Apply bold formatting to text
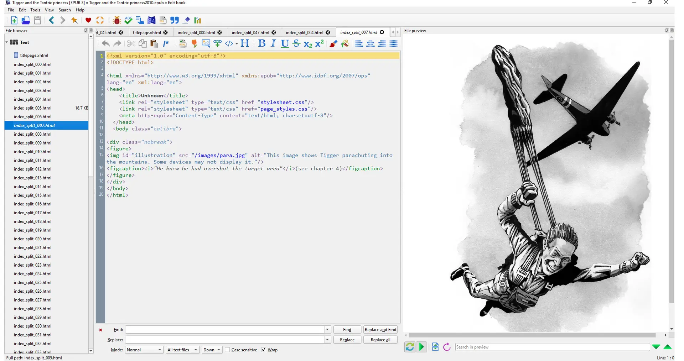This screenshot has height=361, width=684. (262, 43)
